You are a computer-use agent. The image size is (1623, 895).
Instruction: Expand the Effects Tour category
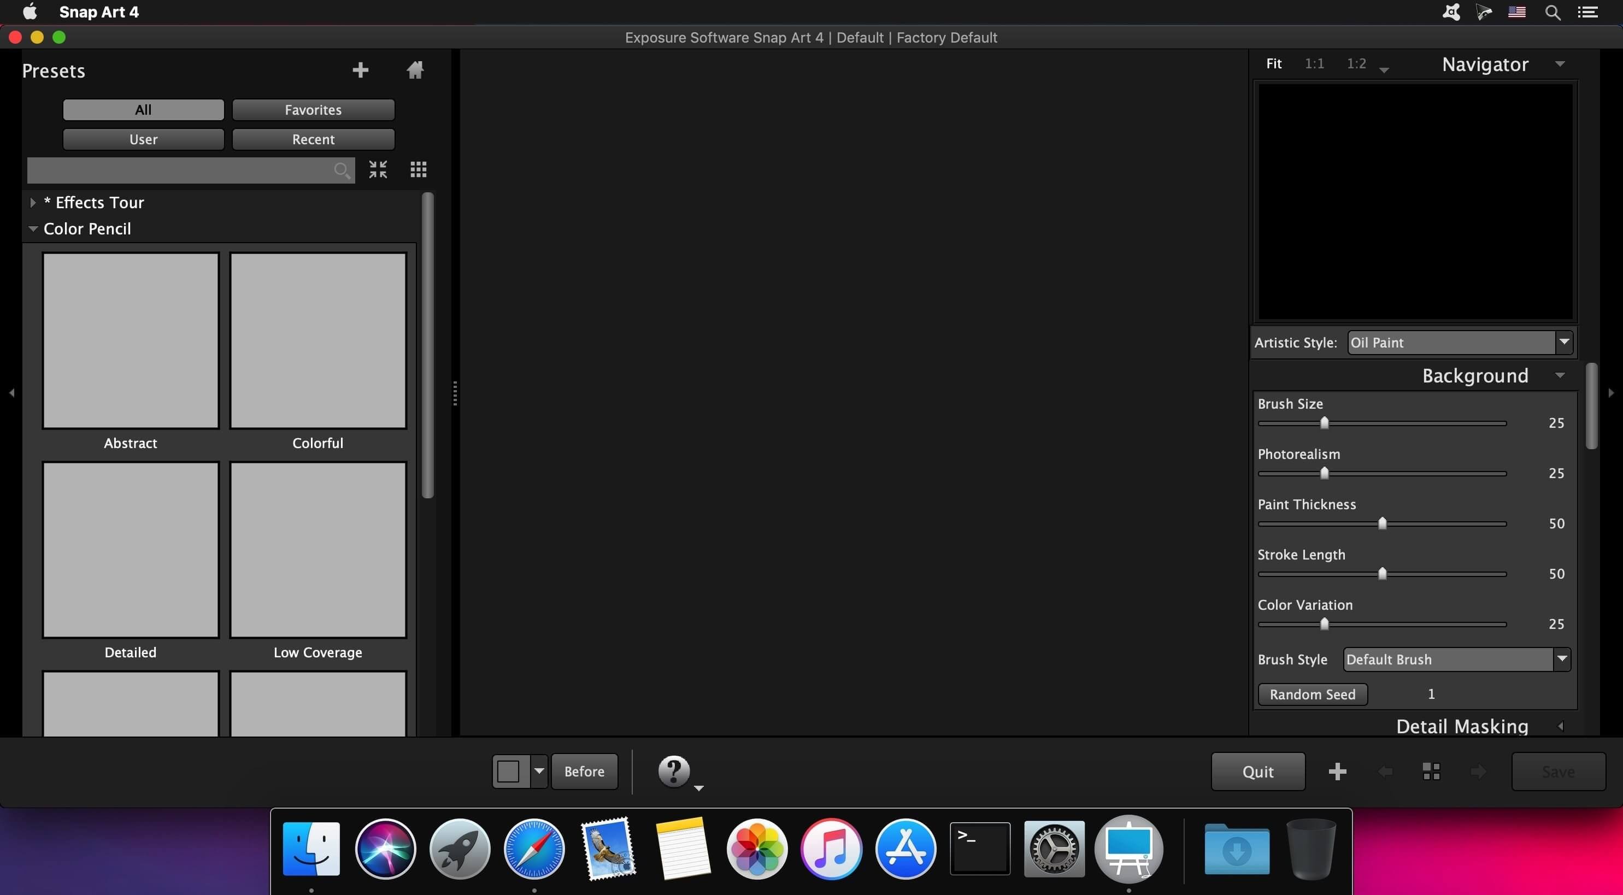33,203
